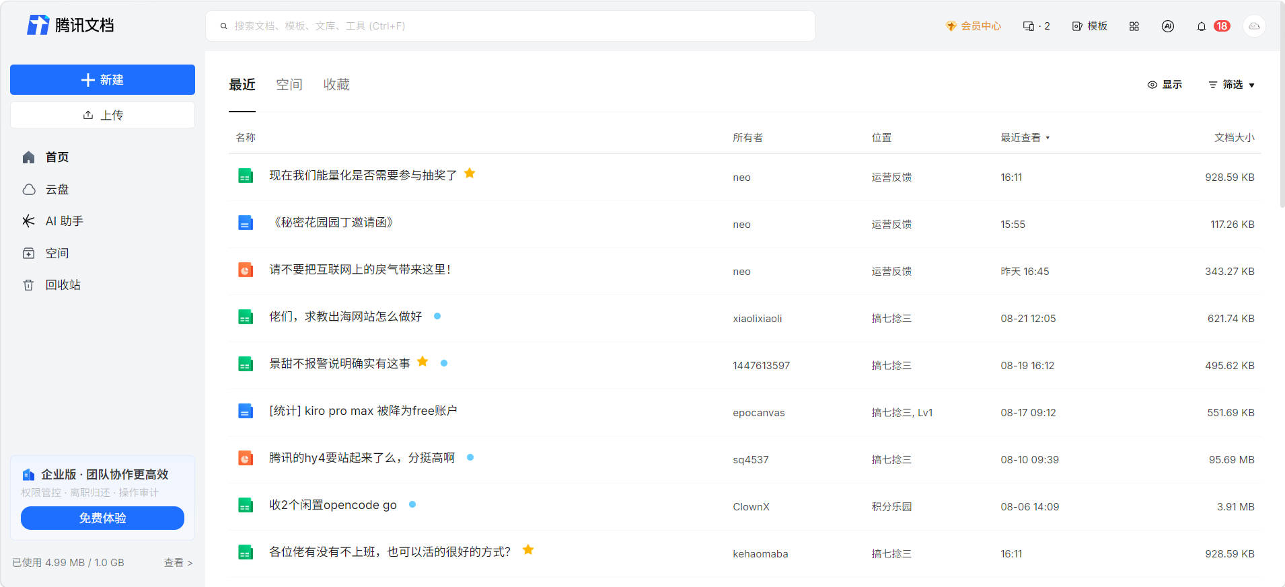Image resolution: width=1285 pixels, height=587 pixels.
Task: Switch to the 收藏 tab
Action: pyautogui.click(x=336, y=85)
